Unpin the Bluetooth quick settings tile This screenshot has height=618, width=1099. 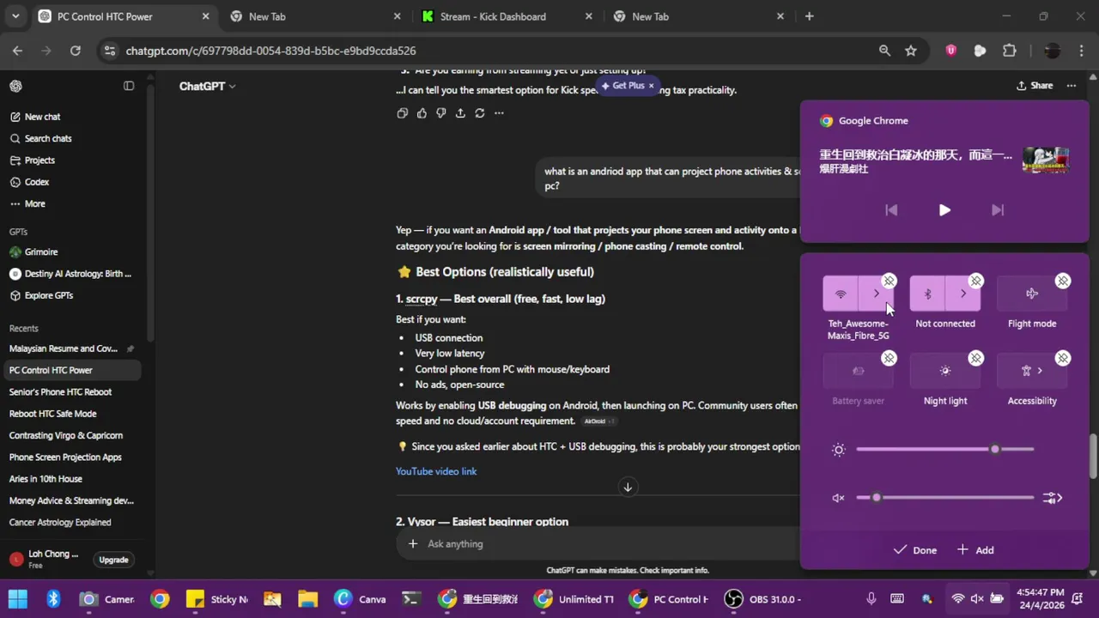point(975,281)
